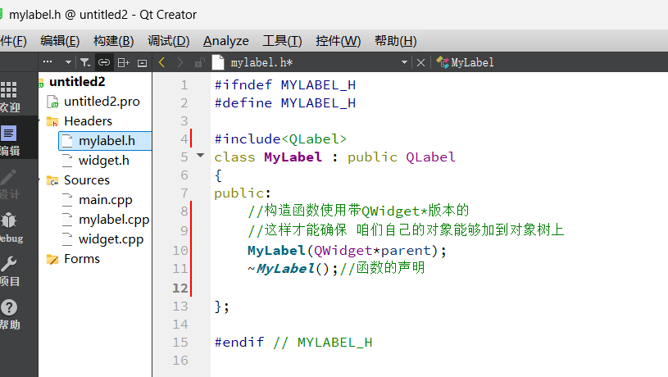Click 'MyLabel(QWidget*parent);' constructor declaration
The image size is (668, 377).
click(x=347, y=251)
